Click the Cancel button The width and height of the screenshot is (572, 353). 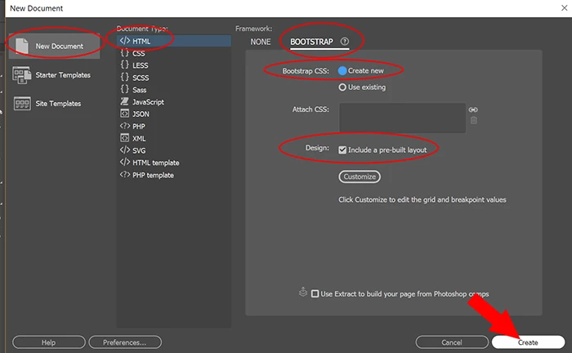coord(452,342)
